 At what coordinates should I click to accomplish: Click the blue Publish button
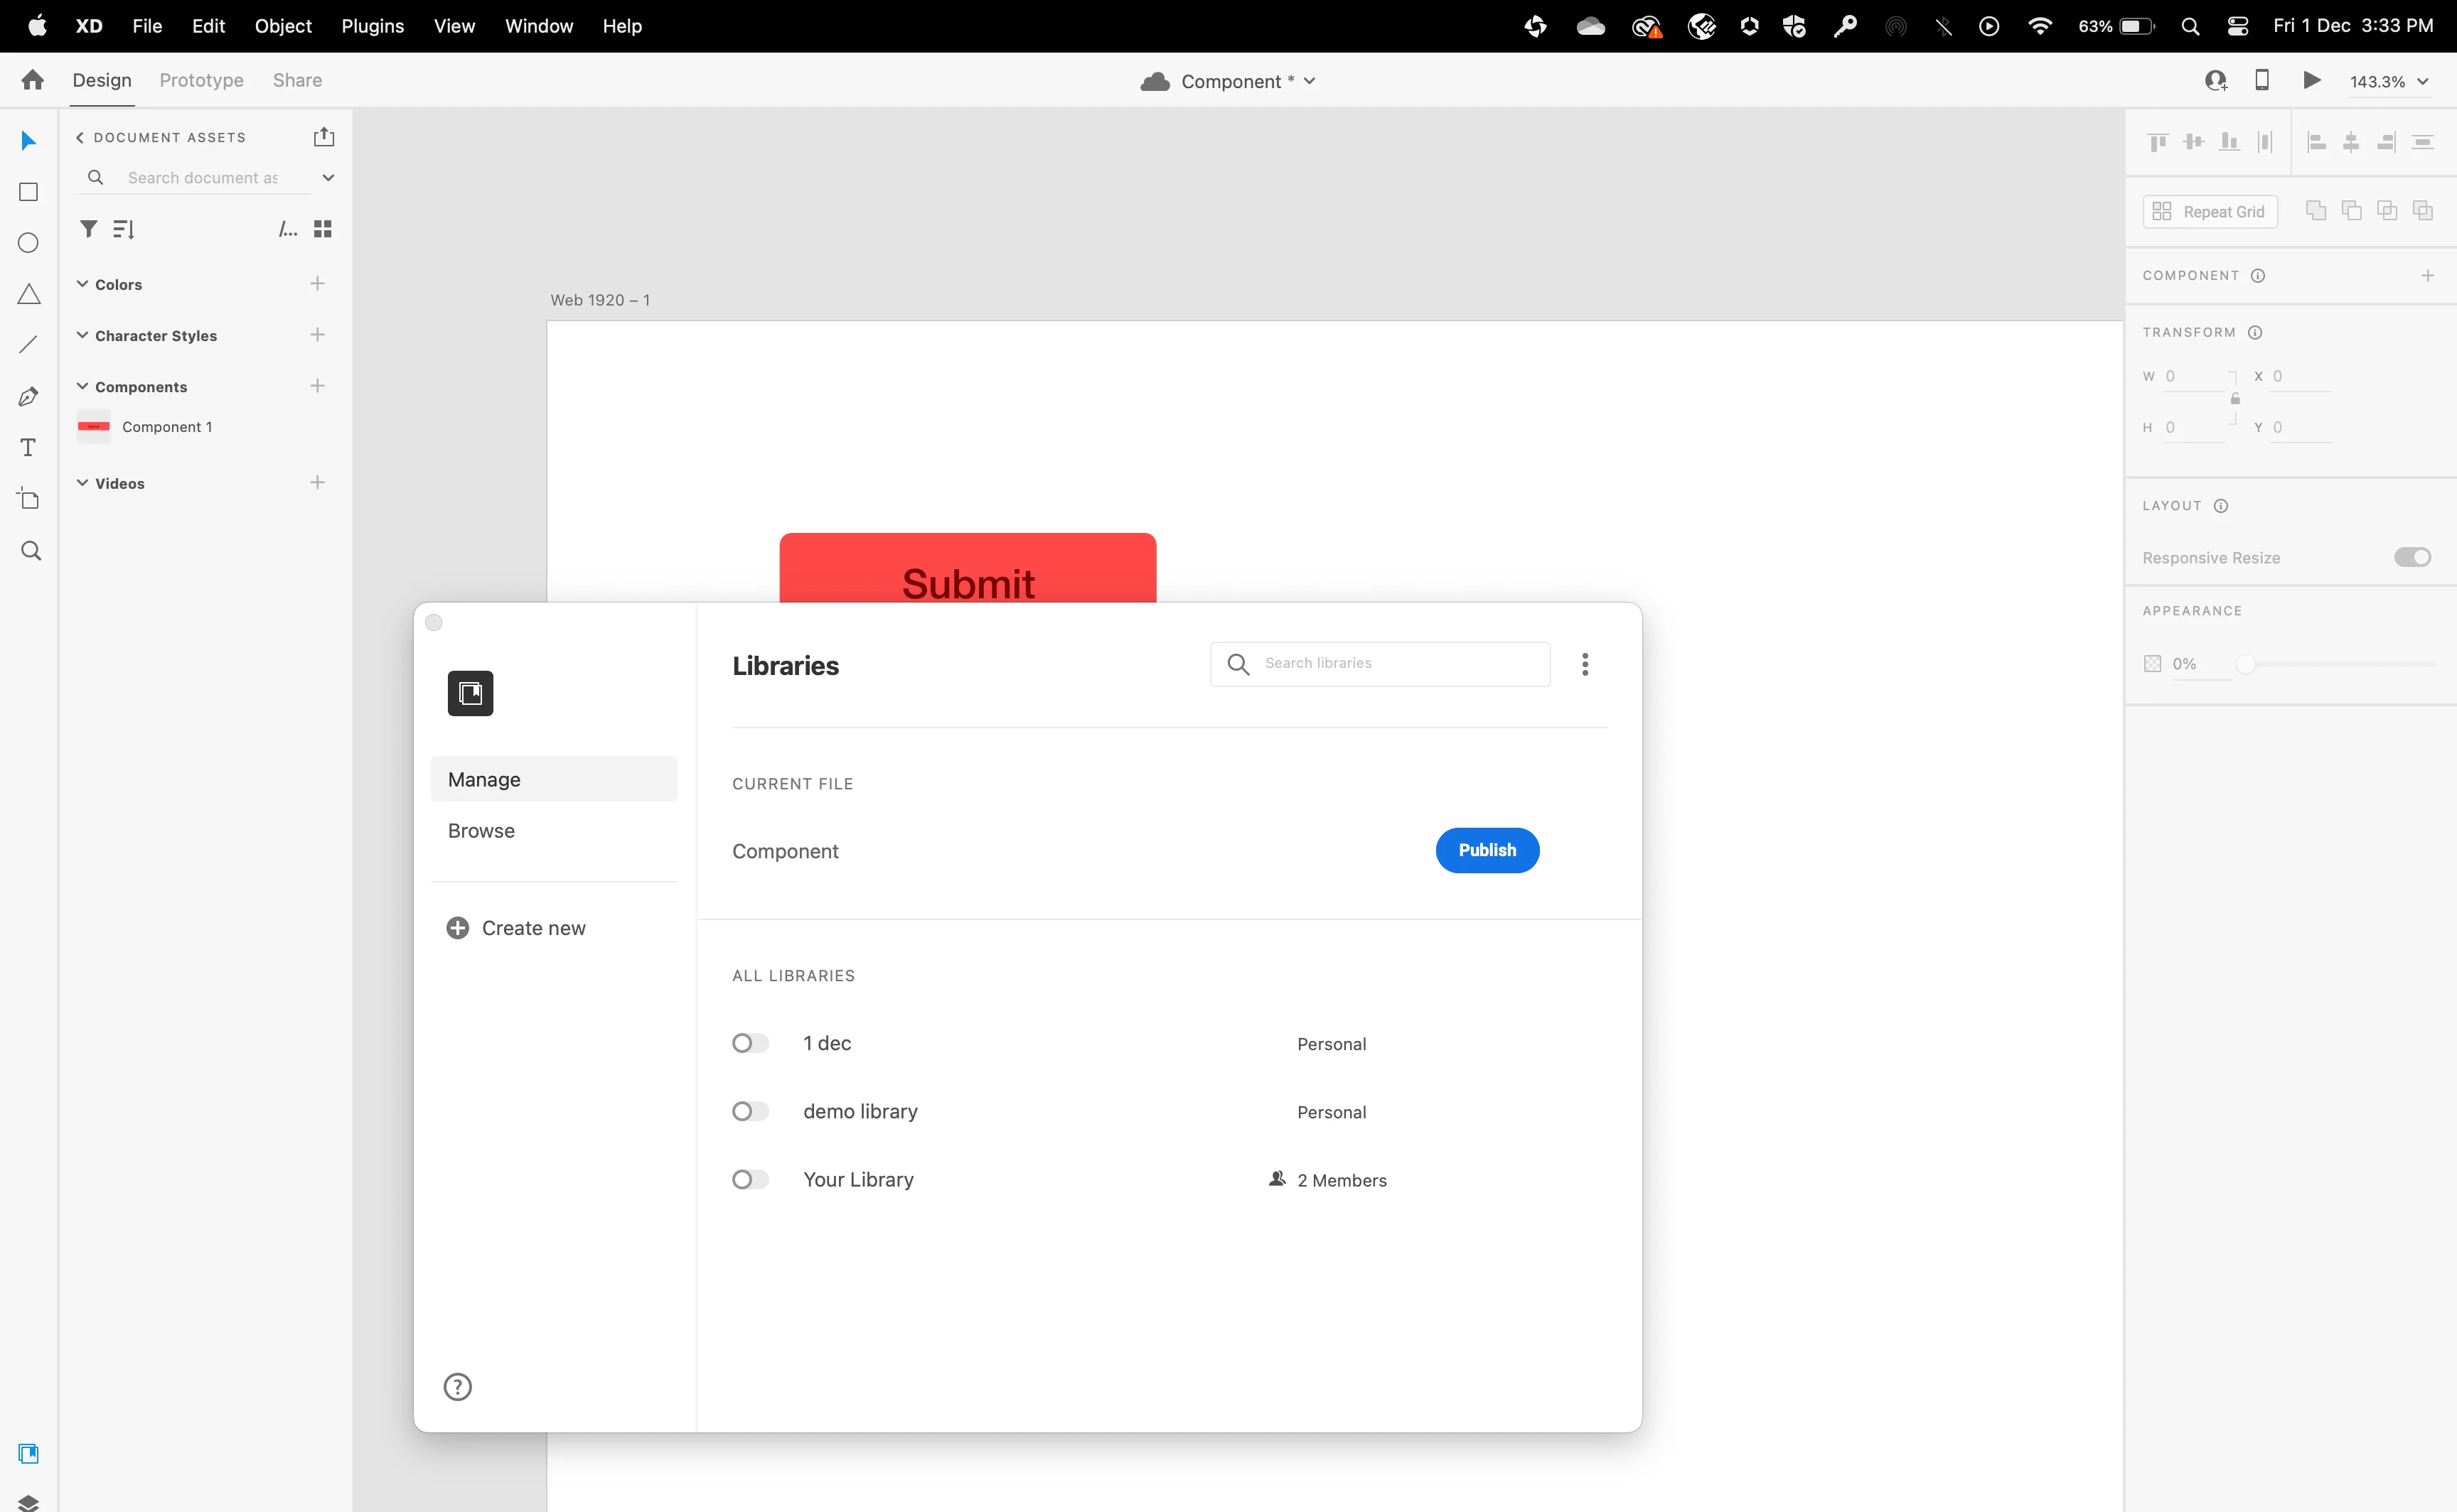(x=1487, y=850)
